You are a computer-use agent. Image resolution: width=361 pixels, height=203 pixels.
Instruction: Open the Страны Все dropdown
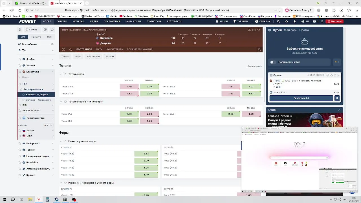(x=49, y=125)
